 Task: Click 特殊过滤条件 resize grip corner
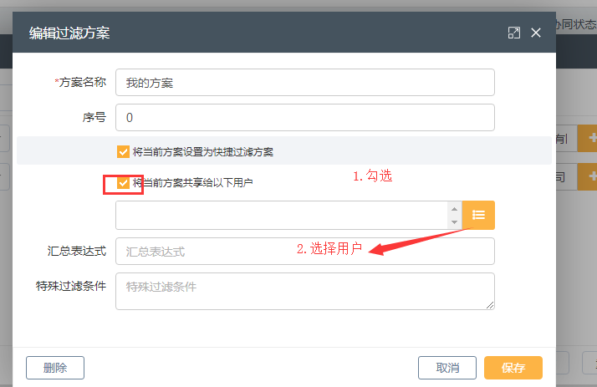[490, 305]
